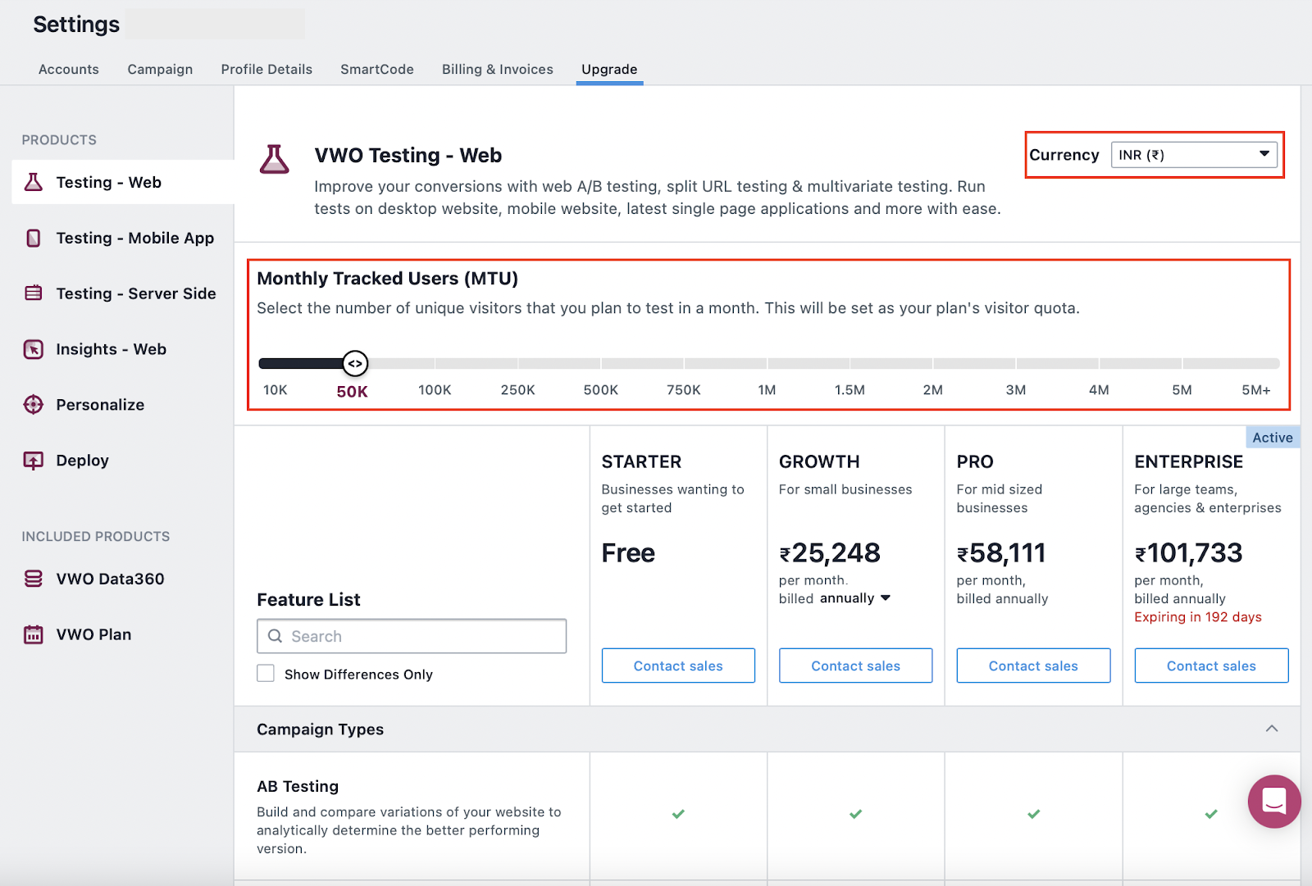Click the AB Testing feature title
The width and height of the screenshot is (1312, 886).
298,786
